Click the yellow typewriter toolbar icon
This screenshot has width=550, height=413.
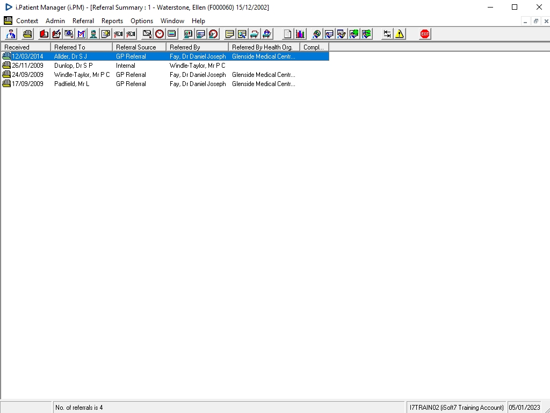pyautogui.click(x=27, y=34)
